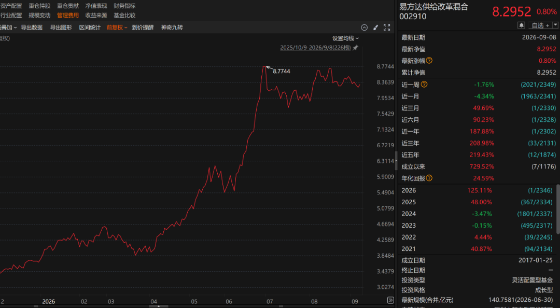This screenshot has width=560, height=308.
Task: Click the 近三年 ranking (33/2131)
Action: (542, 143)
